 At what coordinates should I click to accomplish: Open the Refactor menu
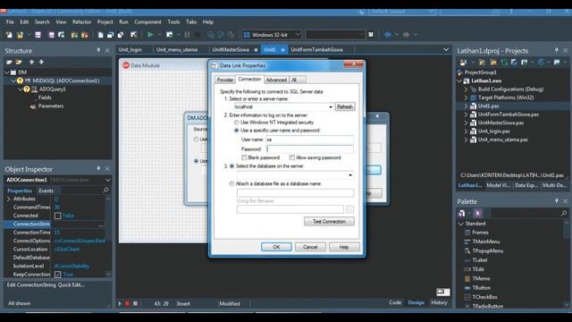(81, 21)
